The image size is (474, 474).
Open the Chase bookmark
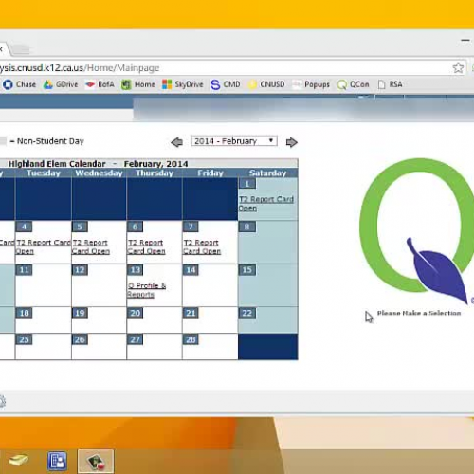point(20,84)
